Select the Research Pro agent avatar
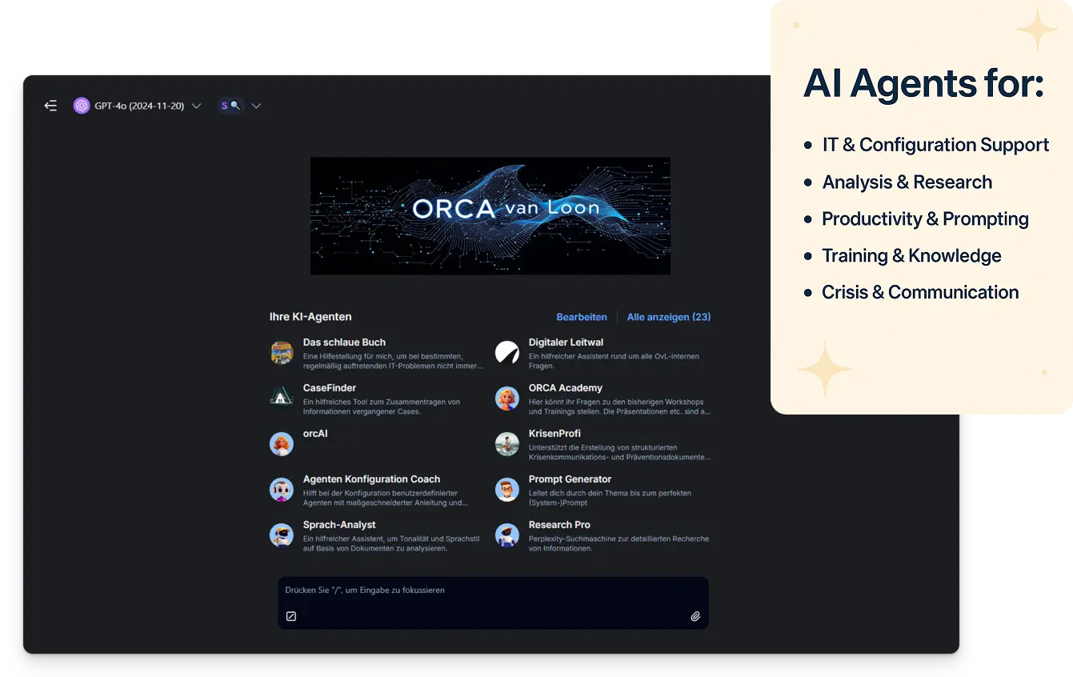 (507, 535)
